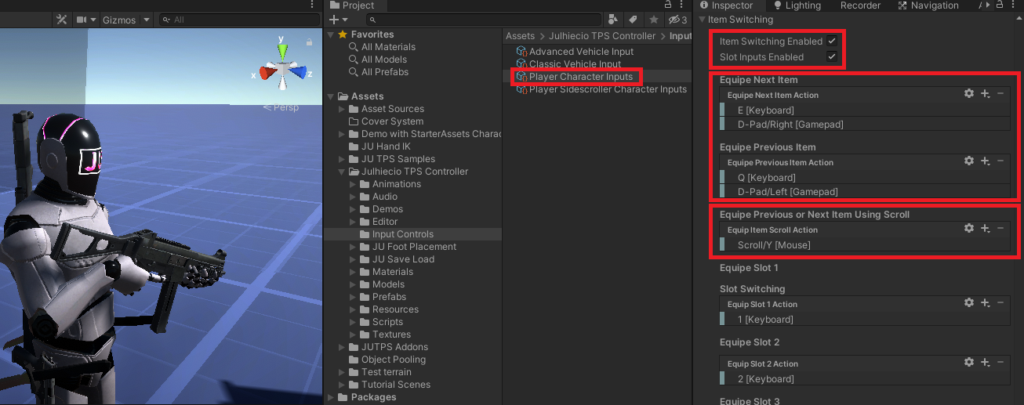Click the minus icon for Equip Item Scroll Action
The image size is (1024, 405).
tap(1000, 229)
